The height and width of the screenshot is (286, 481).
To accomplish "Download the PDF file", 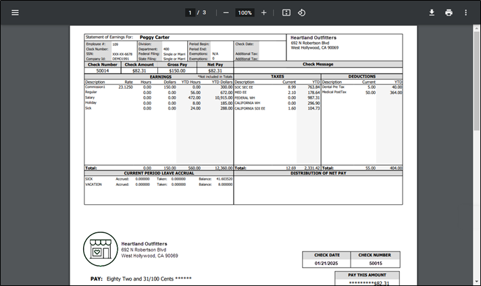I will pos(432,13).
